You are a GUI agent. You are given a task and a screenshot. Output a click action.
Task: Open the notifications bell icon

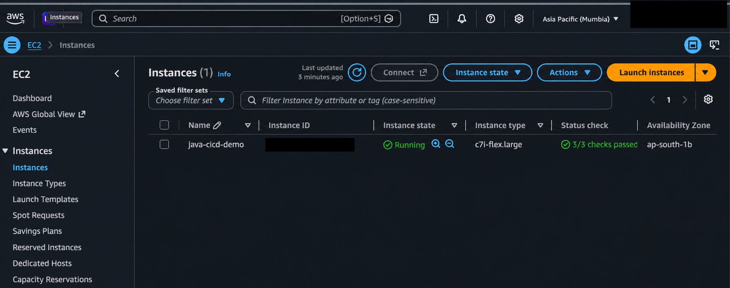462,19
